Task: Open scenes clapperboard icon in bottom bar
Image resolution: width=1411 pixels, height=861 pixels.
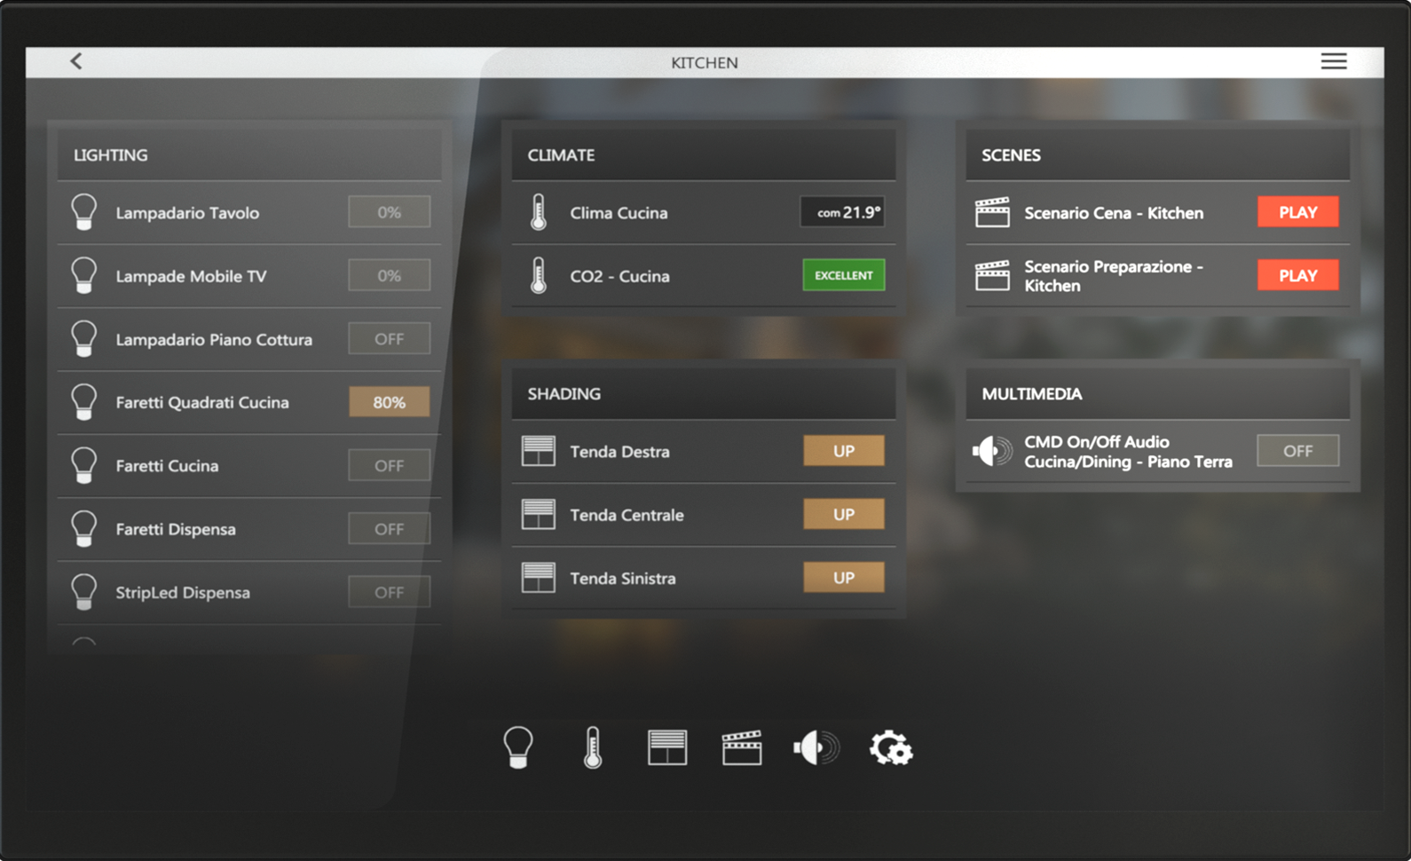Action: click(742, 747)
